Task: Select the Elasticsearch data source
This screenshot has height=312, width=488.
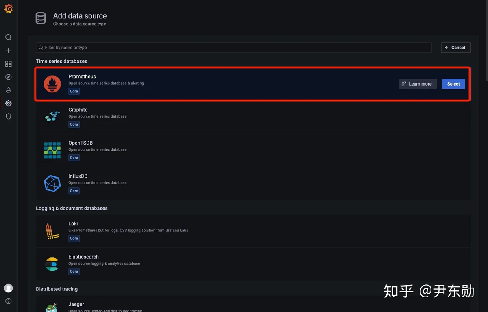Action: (x=253, y=264)
